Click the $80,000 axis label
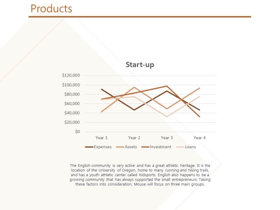Image resolution: width=280 pixels, height=210 pixels. tap(72, 94)
